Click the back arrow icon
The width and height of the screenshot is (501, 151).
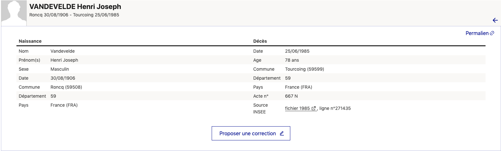point(495,20)
